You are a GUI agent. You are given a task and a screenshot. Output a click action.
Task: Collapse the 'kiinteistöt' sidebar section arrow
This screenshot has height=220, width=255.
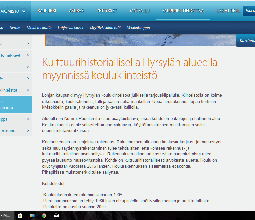point(28,90)
